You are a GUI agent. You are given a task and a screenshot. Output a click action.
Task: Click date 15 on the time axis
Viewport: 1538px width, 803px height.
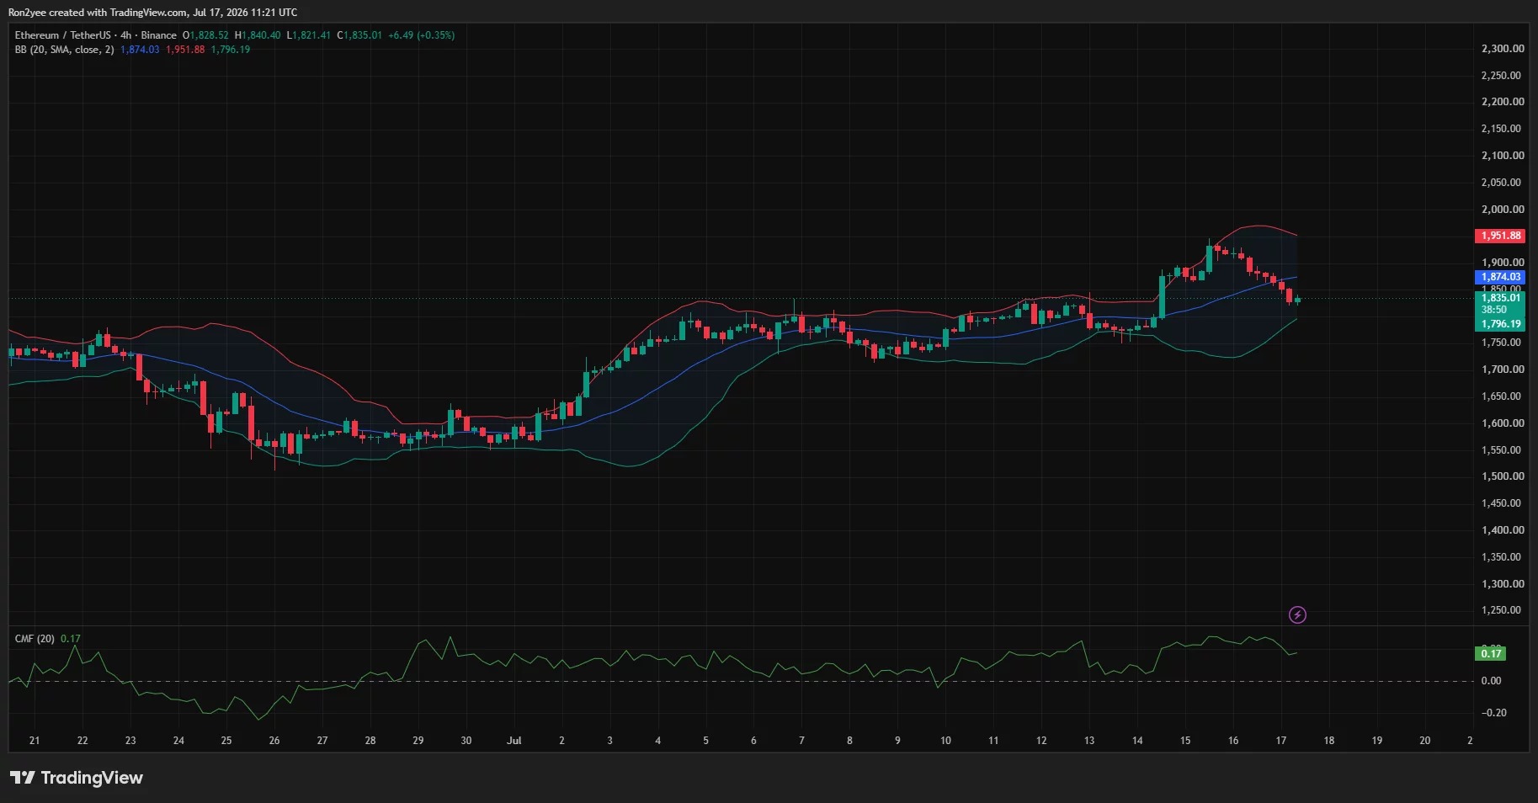[1185, 741]
